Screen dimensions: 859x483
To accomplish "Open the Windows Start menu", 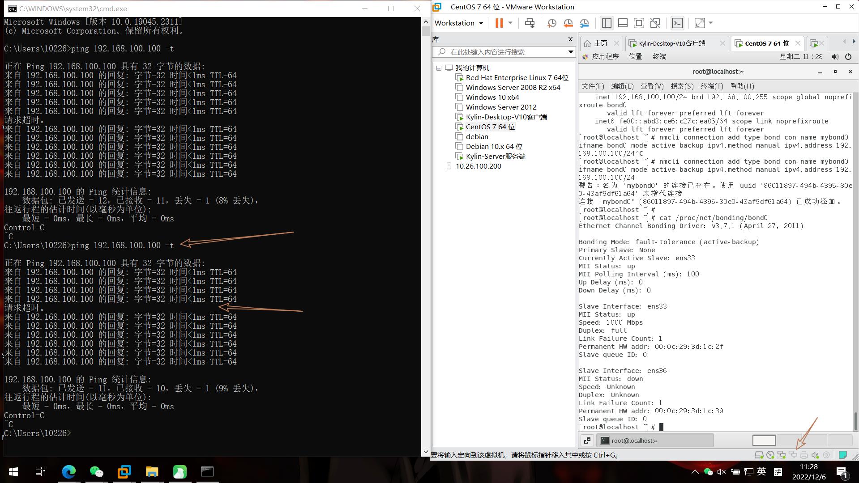I will pyautogui.click(x=13, y=472).
